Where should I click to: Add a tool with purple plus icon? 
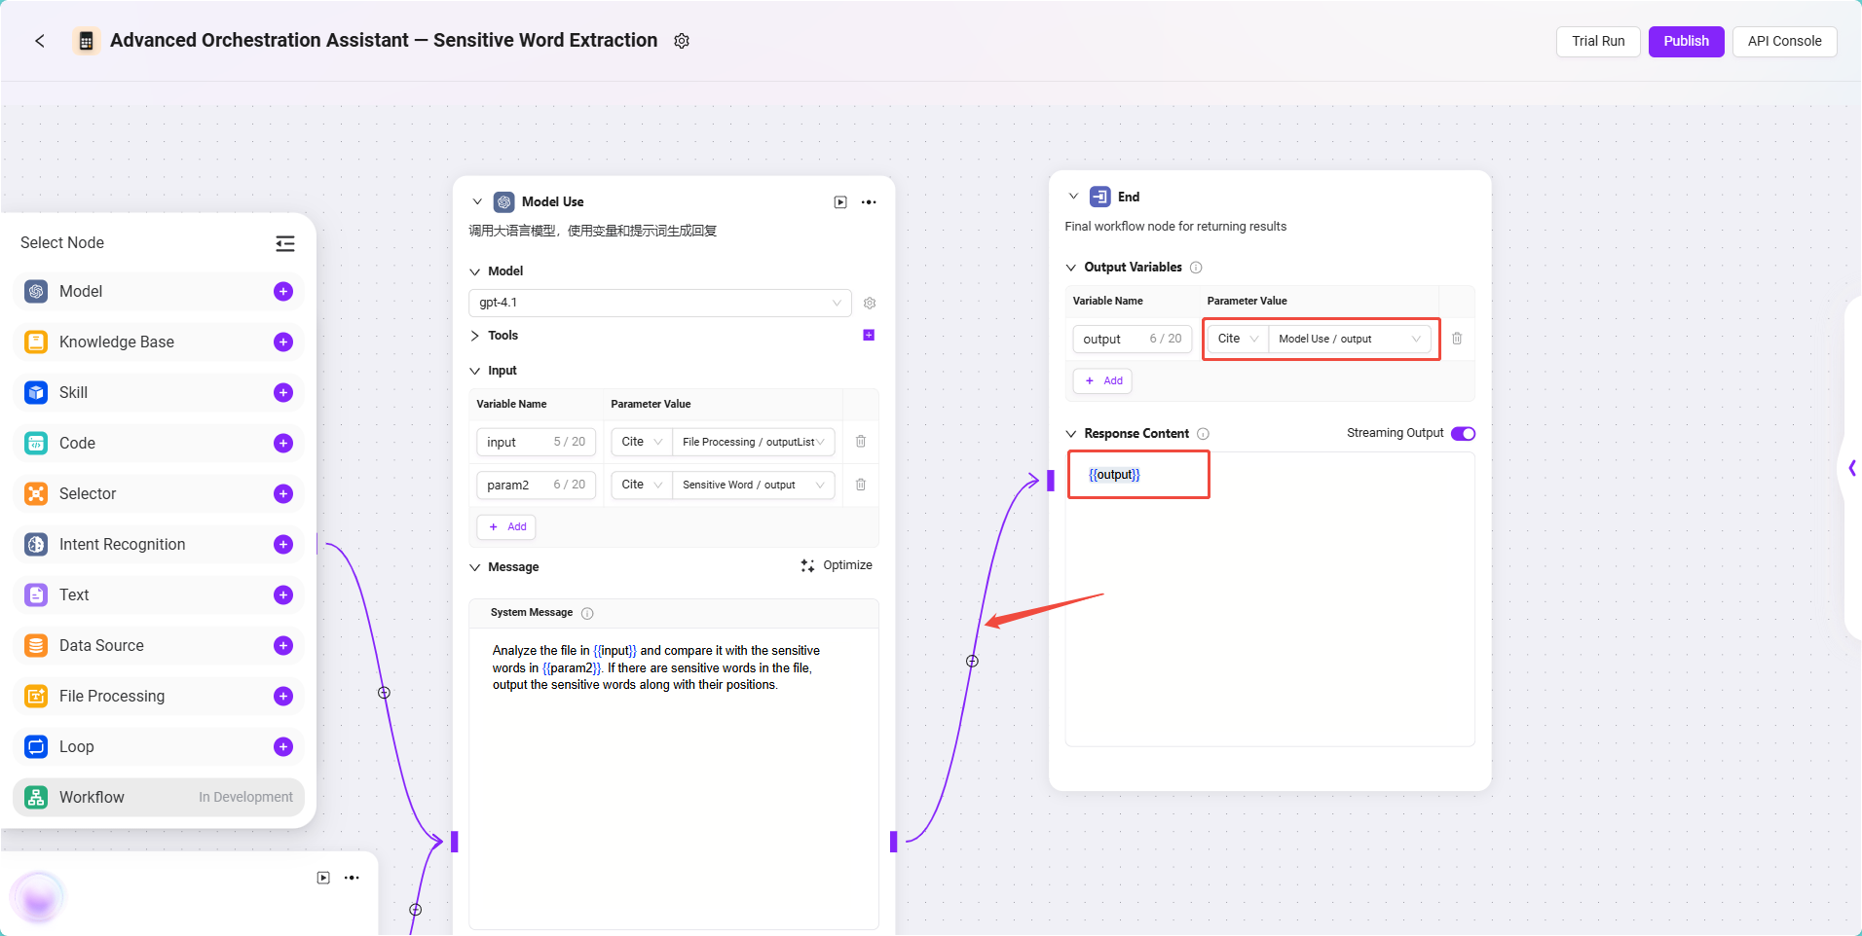click(869, 336)
